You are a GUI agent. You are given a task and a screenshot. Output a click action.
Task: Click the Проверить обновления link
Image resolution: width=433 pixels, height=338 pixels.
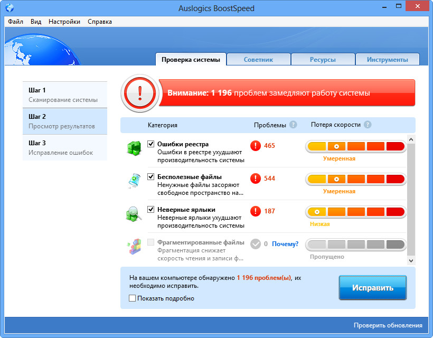point(388,325)
